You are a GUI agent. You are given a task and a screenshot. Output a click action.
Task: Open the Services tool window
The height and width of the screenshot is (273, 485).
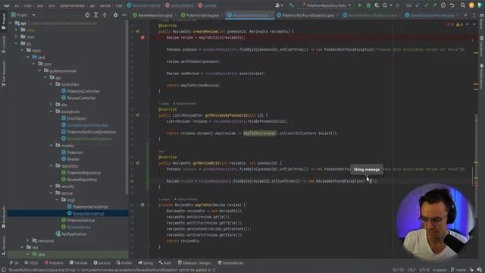coord(102,263)
